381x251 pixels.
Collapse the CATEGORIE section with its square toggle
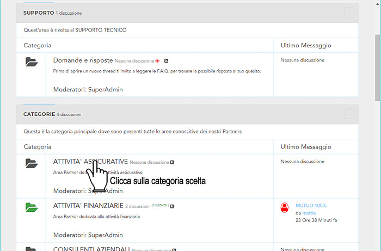coord(349,114)
